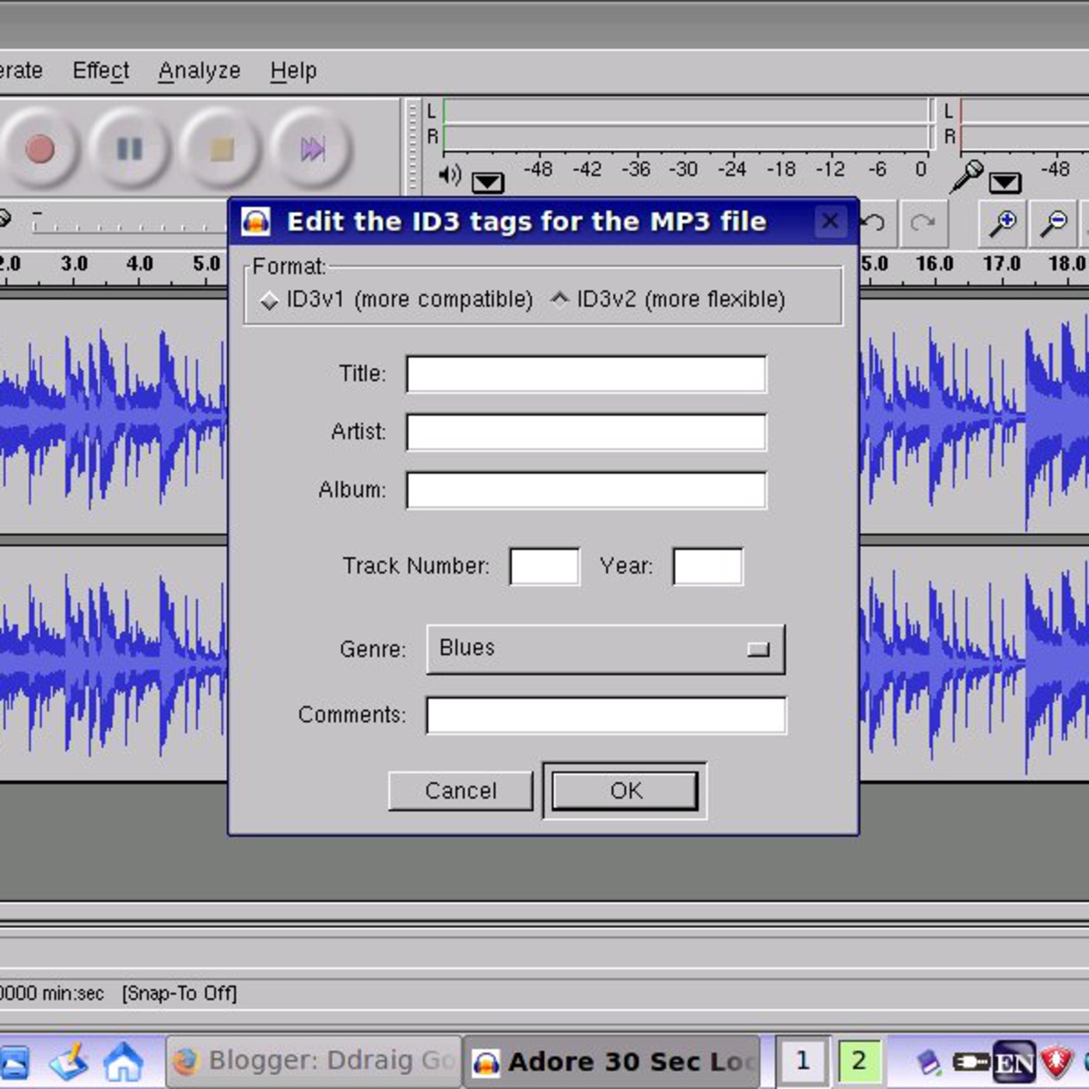This screenshot has height=1089, width=1089.
Task: Click the Title text field
Action: coord(586,374)
